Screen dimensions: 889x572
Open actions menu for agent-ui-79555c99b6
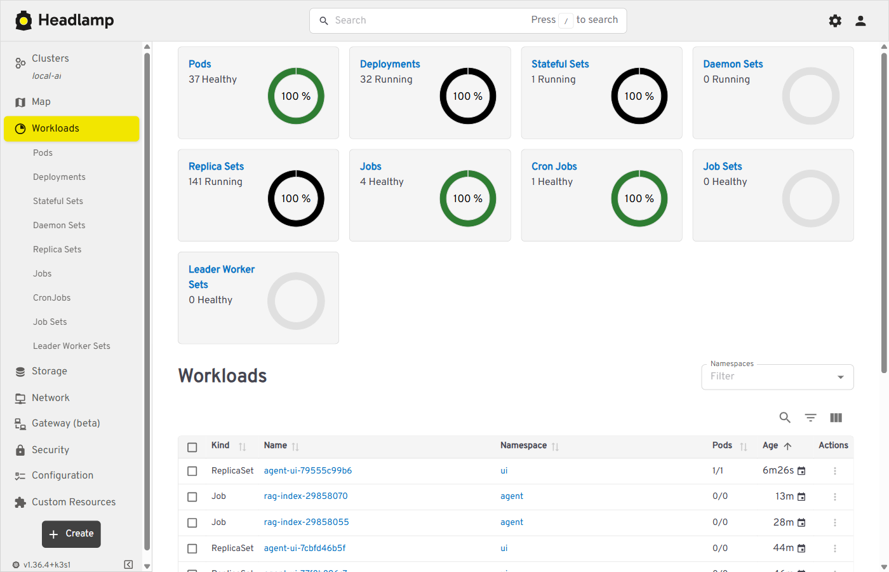pos(834,471)
